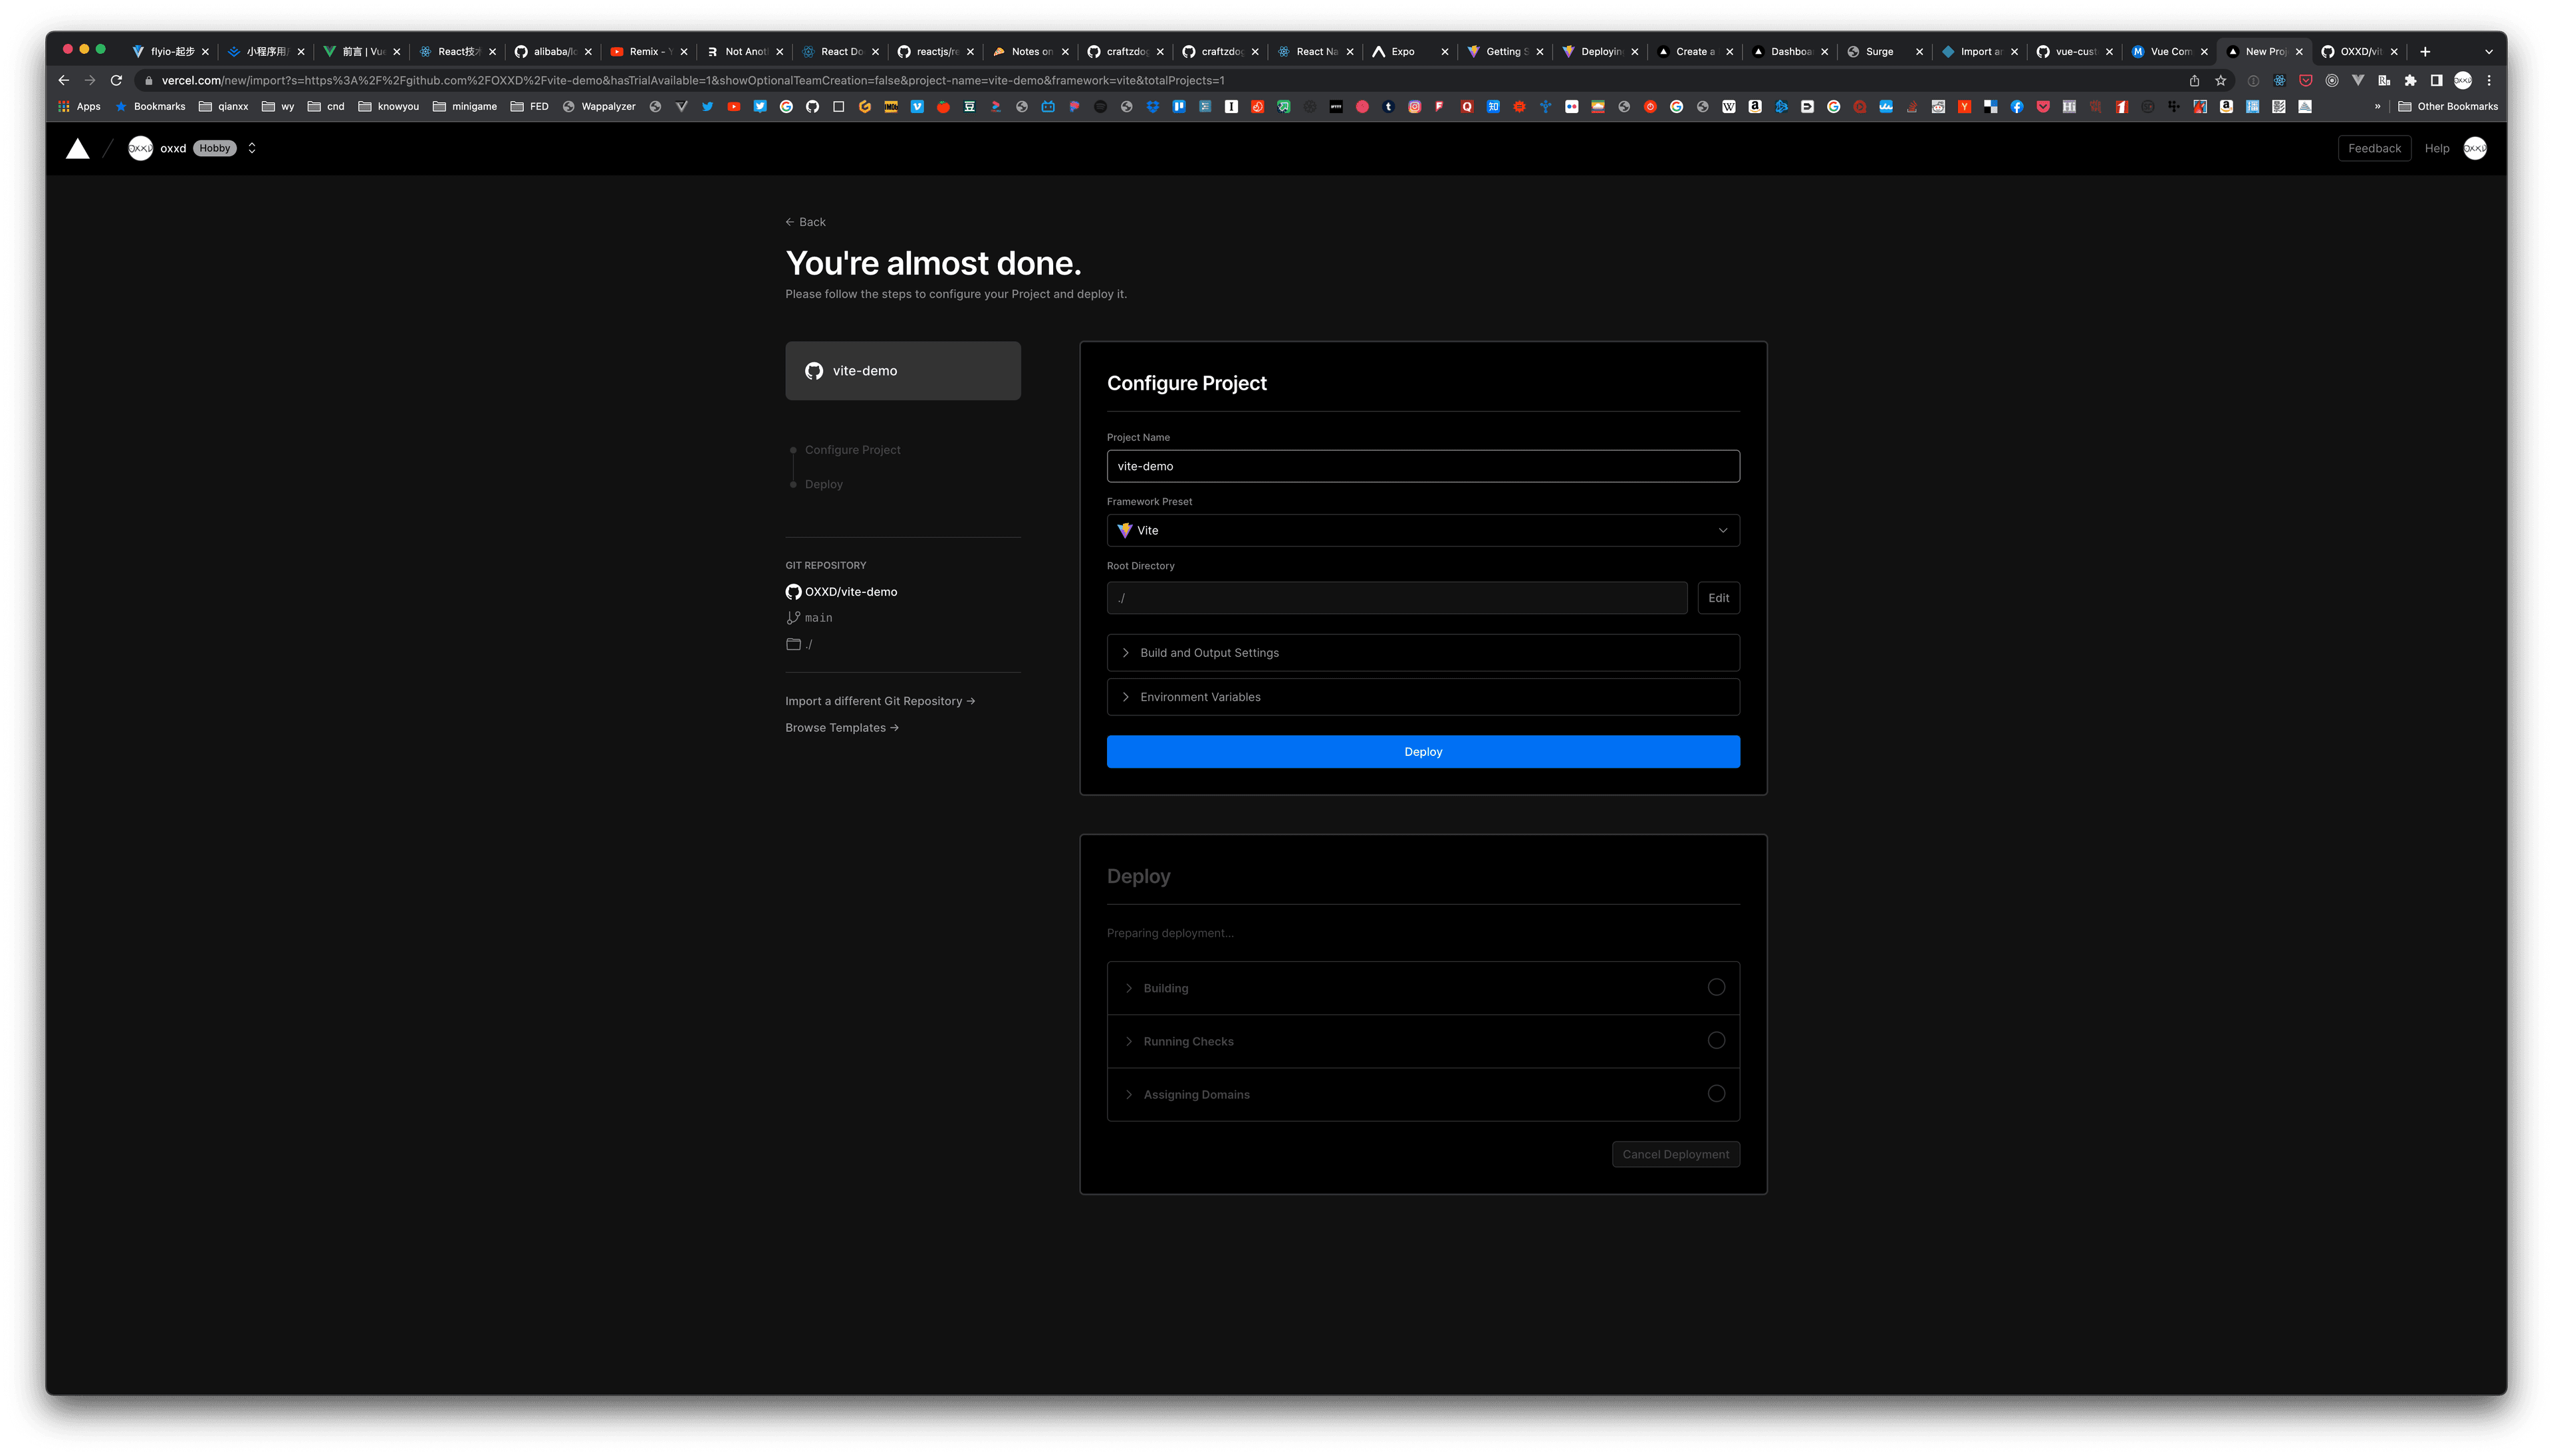The width and height of the screenshot is (2553, 1456).
Task: Bookmark page with star icon
Action: click(x=2221, y=80)
